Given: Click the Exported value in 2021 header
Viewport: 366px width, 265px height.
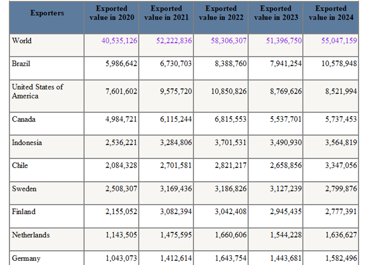Looking at the screenshot, I should (166, 13).
